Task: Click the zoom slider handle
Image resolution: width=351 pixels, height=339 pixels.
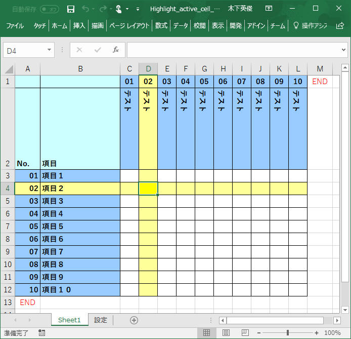Action: pos(287,333)
